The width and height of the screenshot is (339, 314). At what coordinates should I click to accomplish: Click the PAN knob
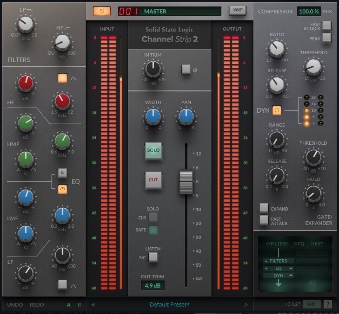click(186, 116)
